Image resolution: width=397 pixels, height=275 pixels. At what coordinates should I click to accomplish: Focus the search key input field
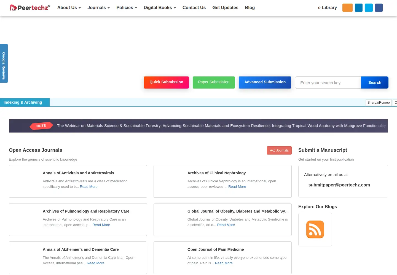click(x=328, y=82)
